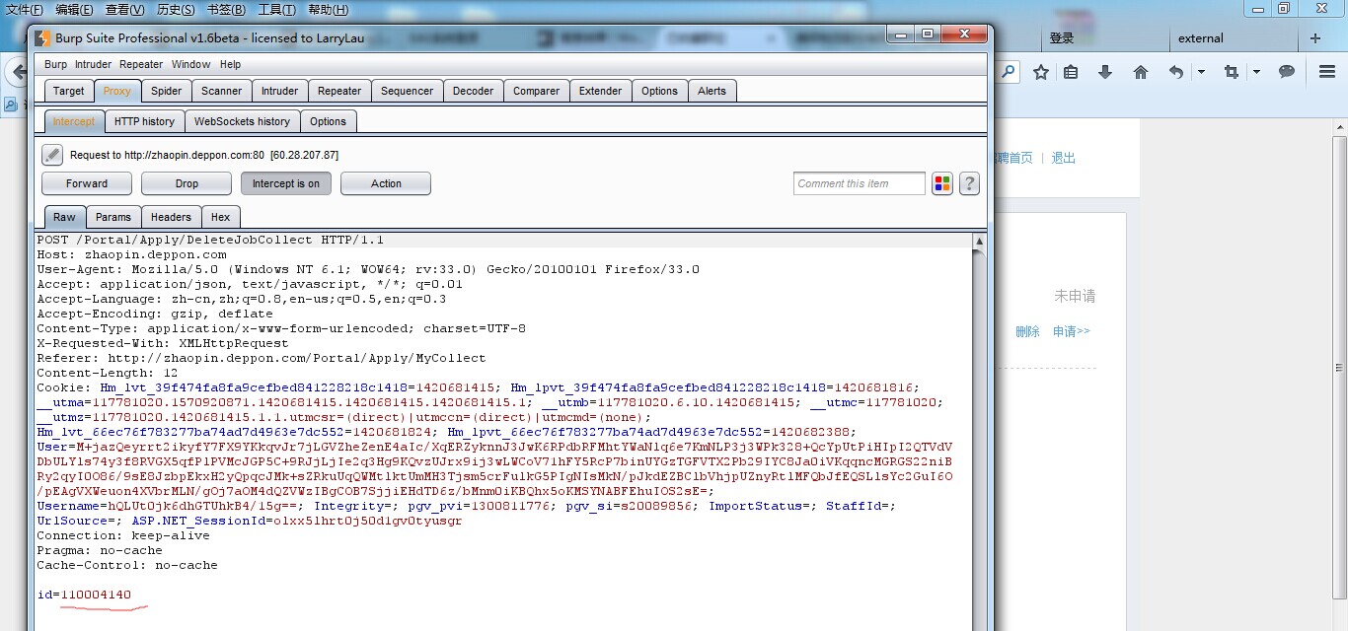Open the Intruder menu in menu bar
The height and width of the screenshot is (631, 1348).
94,64
